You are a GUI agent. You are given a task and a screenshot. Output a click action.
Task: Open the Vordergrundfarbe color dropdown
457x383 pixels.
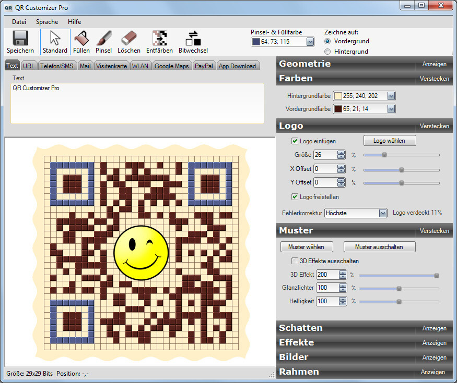pos(391,109)
